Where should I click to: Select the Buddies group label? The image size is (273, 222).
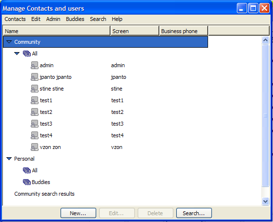[41, 182]
